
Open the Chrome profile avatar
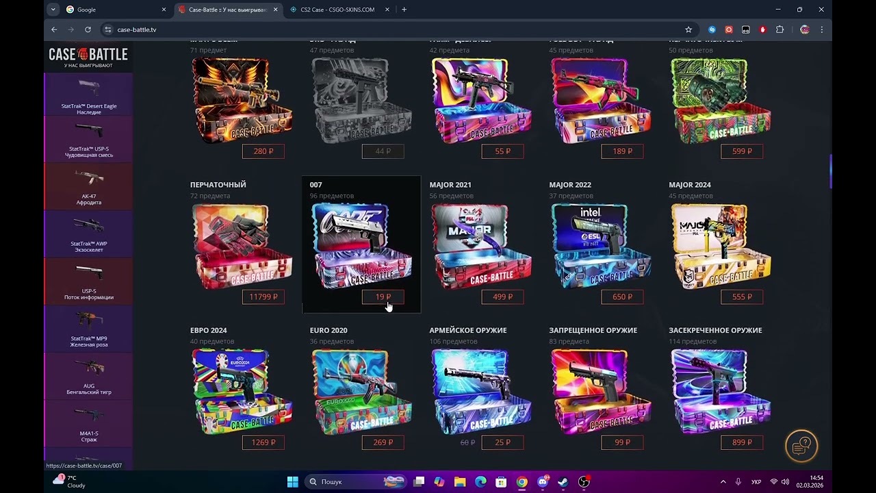point(805,29)
